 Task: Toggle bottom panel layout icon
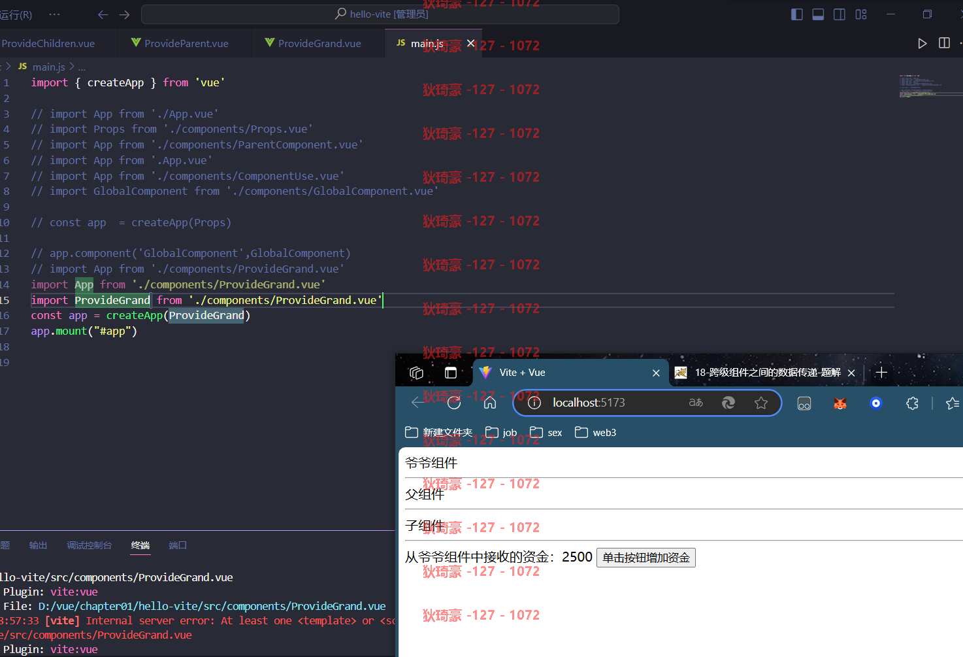[818, 14]
